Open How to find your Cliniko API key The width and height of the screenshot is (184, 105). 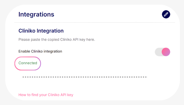pyautogui.click(x=46, y=95)
